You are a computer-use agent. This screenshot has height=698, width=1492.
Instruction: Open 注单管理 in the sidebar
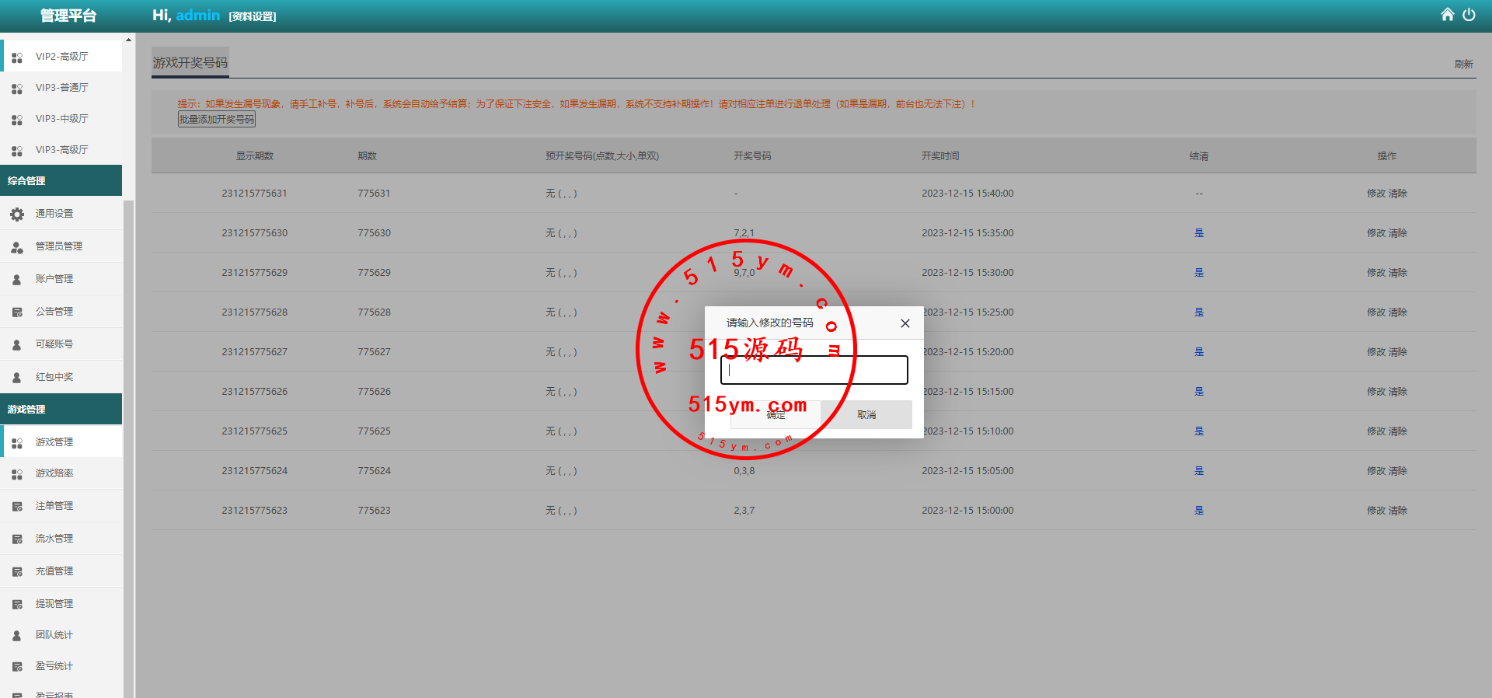(54, 506)
